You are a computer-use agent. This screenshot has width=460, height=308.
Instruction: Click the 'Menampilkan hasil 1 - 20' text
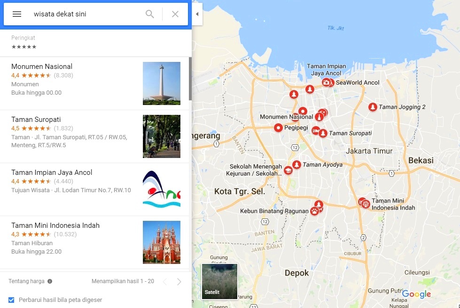(123, 281)
